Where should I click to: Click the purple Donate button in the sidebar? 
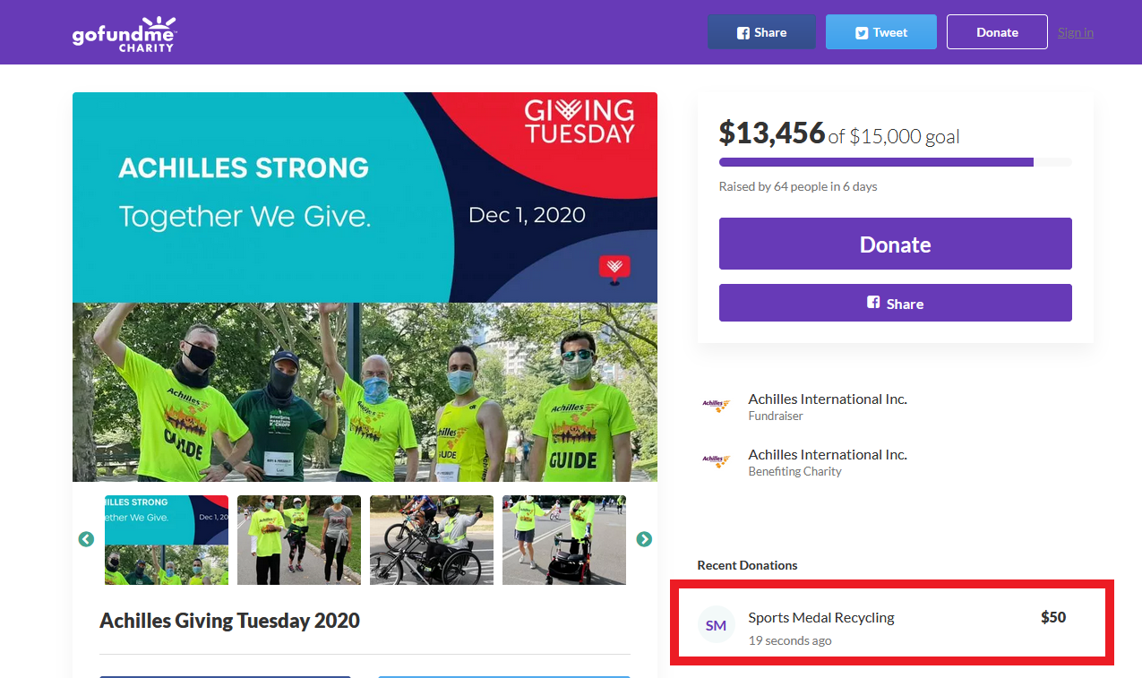pyautogui.click(x=895, y=244)
